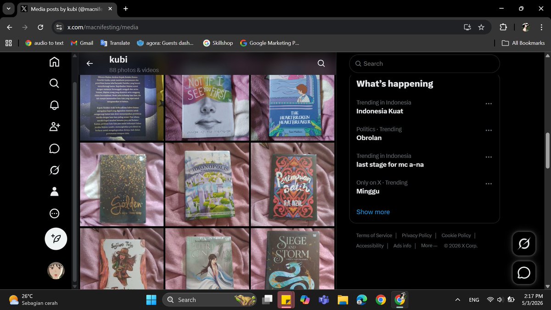Screen dimensions: 551x310
Task: Open options for last stage for mc a-na
Action: (489, 157)
